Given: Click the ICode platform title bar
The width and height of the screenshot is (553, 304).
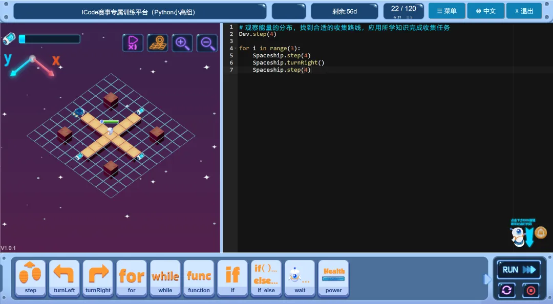Looking at the screenshot, I should pyautogui.click(x=140, y=12).
